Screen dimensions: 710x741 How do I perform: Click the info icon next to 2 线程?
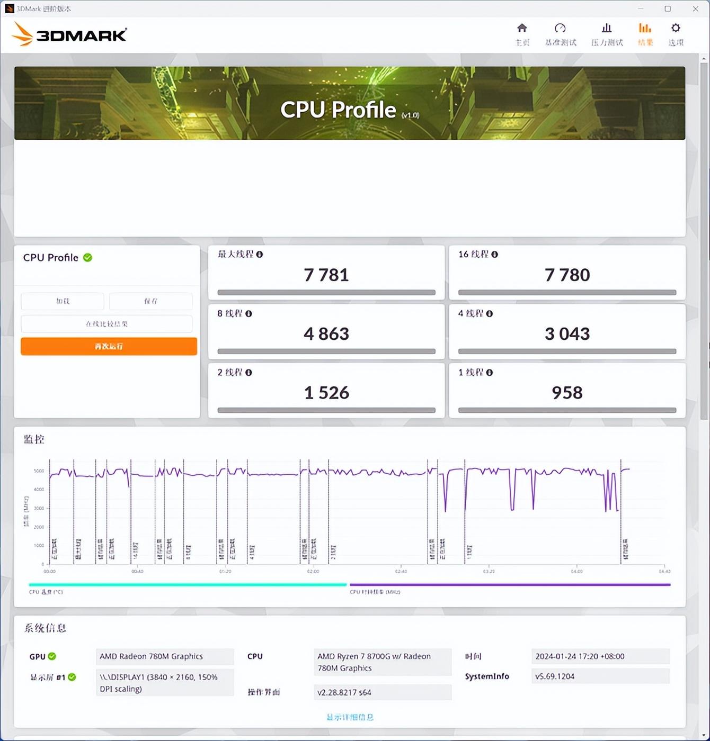[x=248, y=373]
